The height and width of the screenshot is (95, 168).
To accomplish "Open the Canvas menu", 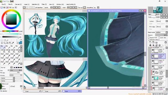I will 18,4.
